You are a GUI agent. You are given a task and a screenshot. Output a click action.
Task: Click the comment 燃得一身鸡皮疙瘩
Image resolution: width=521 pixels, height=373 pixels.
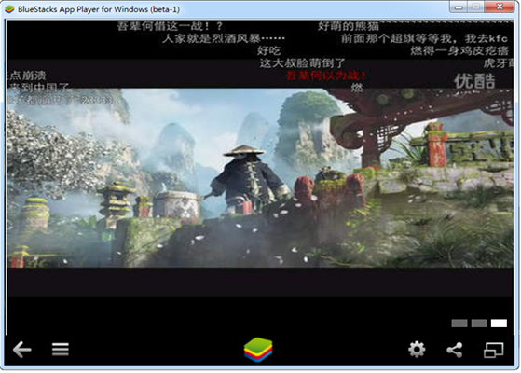(x=459, y=51)
